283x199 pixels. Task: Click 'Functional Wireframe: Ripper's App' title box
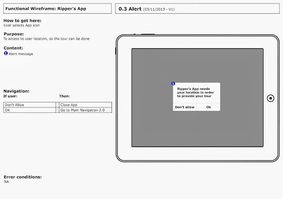pyautogui.click(x=57, y=8)
